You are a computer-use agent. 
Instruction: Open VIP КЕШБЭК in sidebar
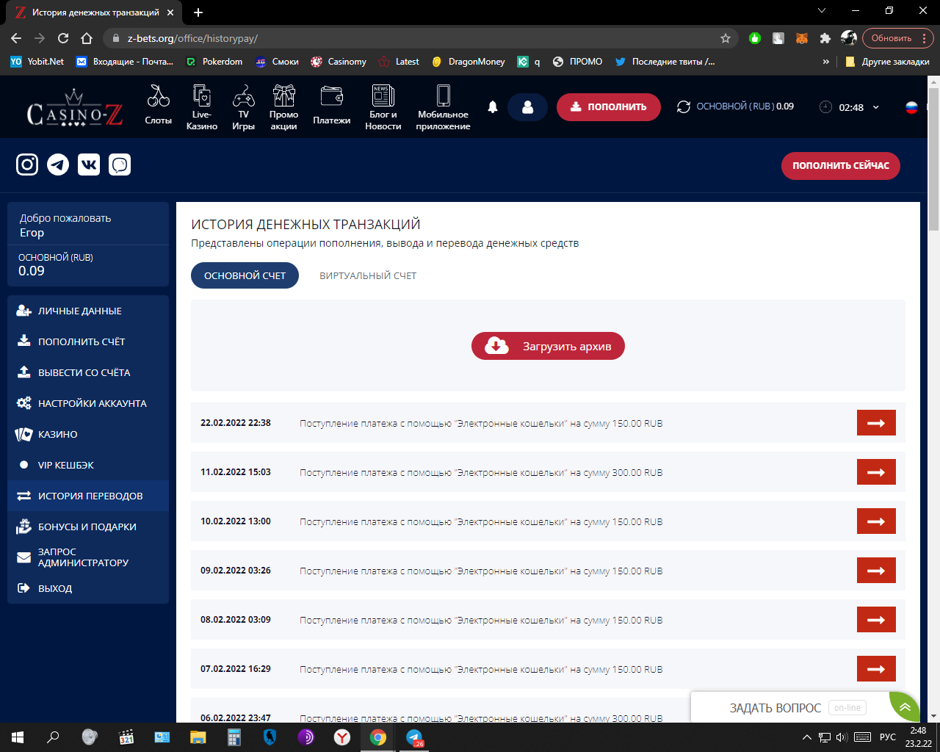(88, 465)
